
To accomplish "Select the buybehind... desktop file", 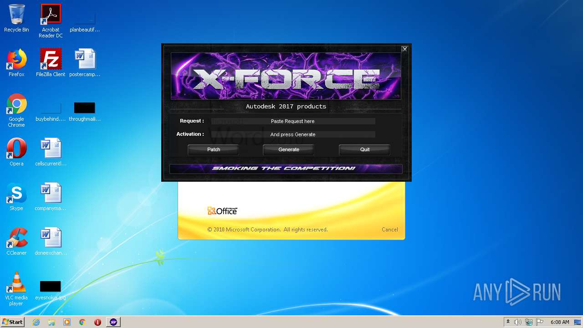I will coord(51,113).
